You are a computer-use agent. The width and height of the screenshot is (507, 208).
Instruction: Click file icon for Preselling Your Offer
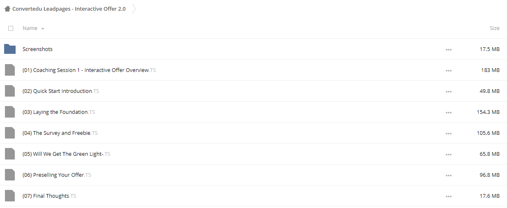point(10,175)
